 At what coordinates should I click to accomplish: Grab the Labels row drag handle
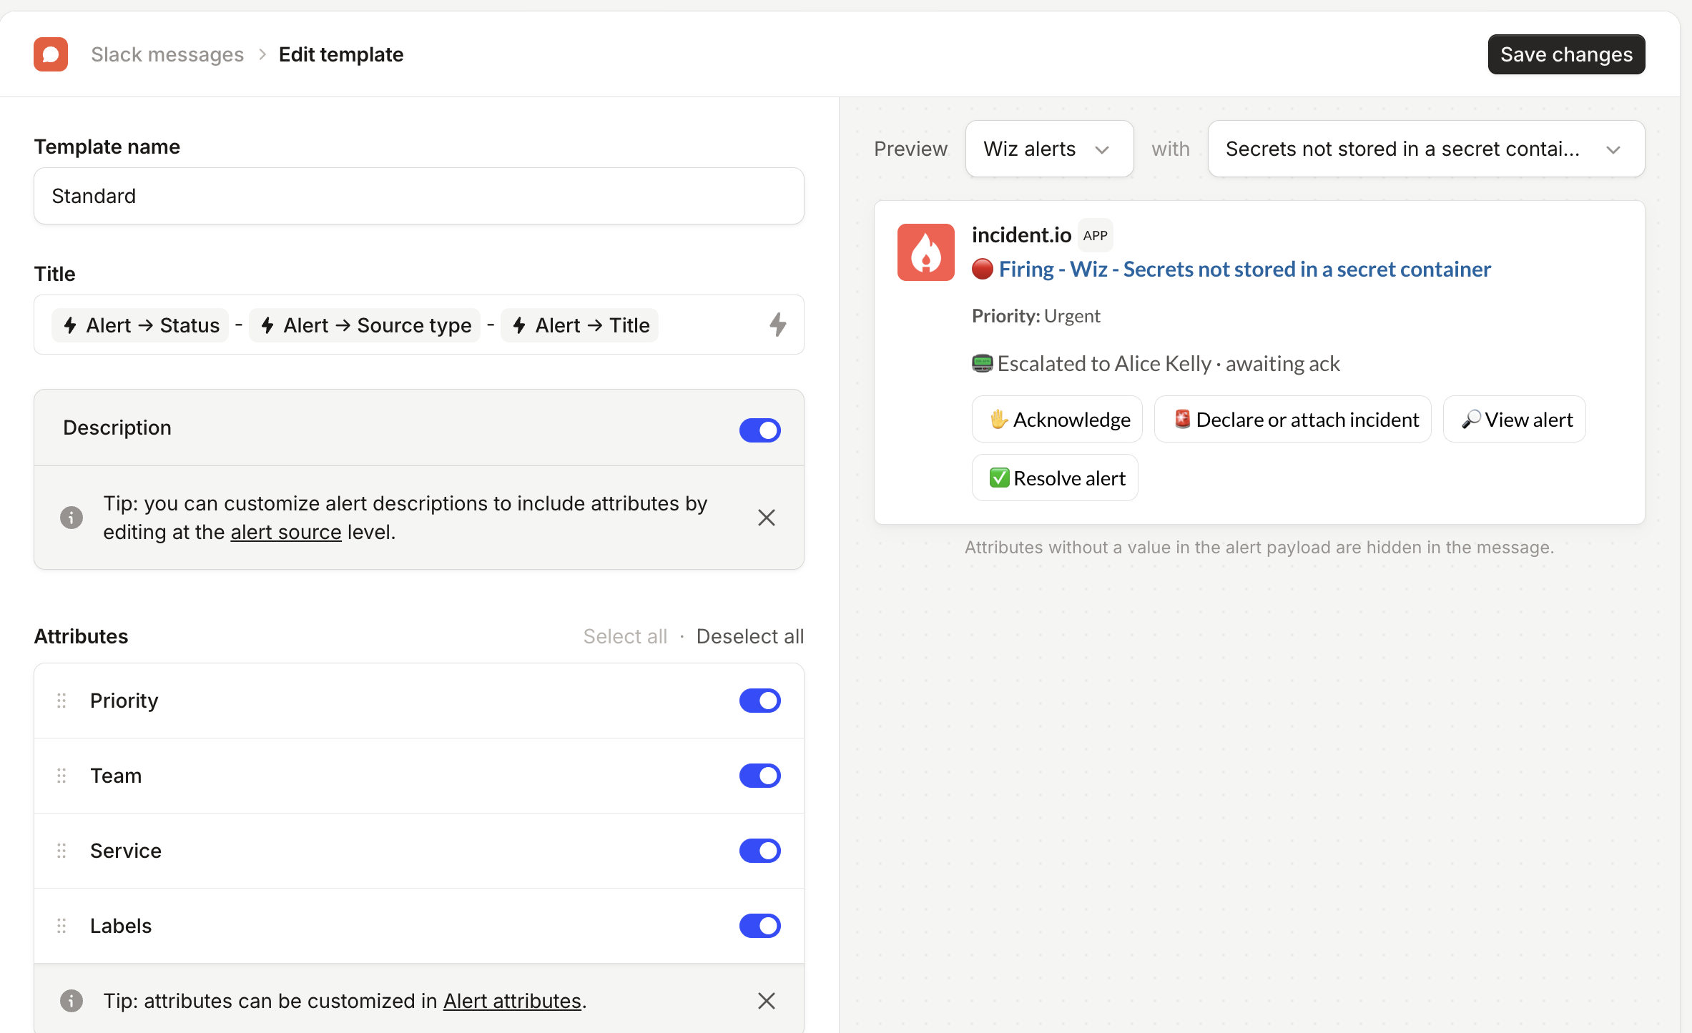pos(62,926)
